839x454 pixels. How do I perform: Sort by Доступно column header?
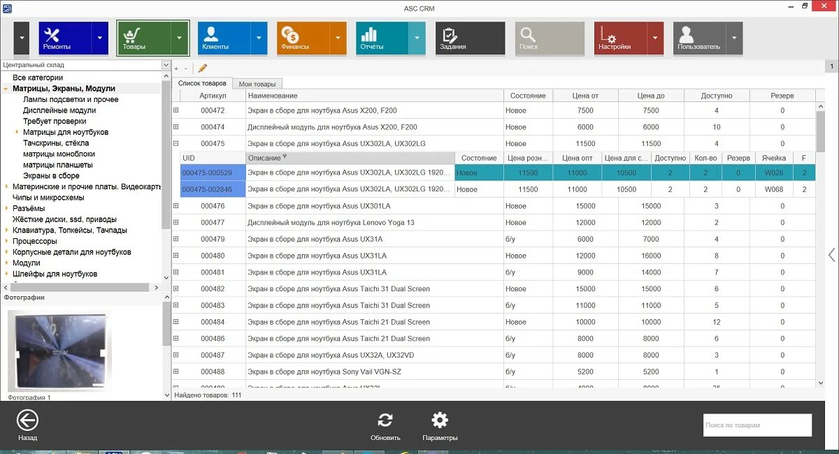point(717,96)
